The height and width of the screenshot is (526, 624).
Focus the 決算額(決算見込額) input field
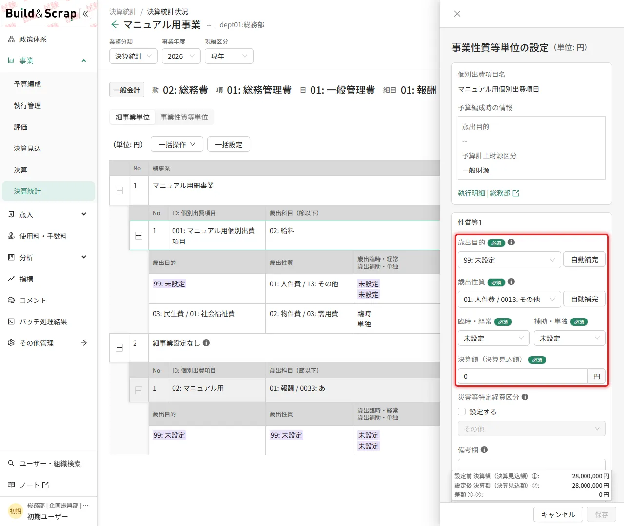tap(523, 376)
